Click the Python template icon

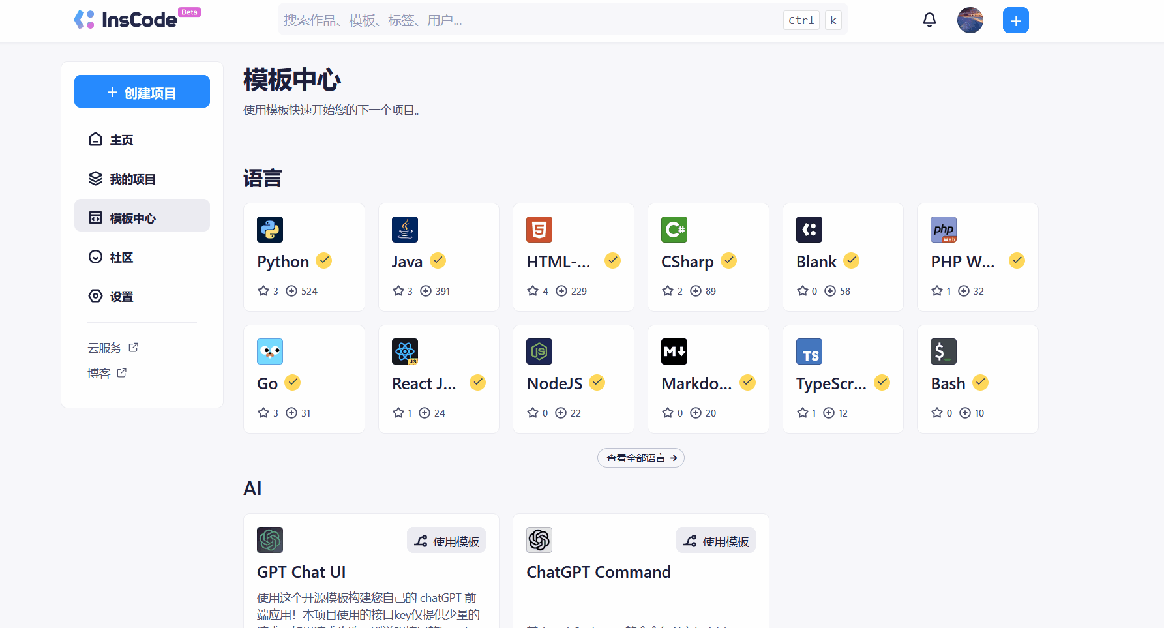270,230
